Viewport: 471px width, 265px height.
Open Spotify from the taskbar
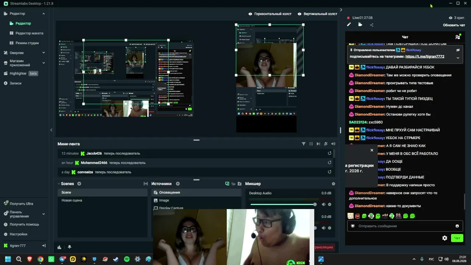[127, 259]
